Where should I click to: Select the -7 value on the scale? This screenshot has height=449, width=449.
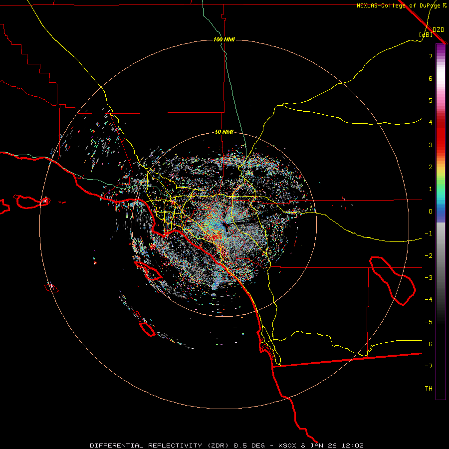coord(429,366)
